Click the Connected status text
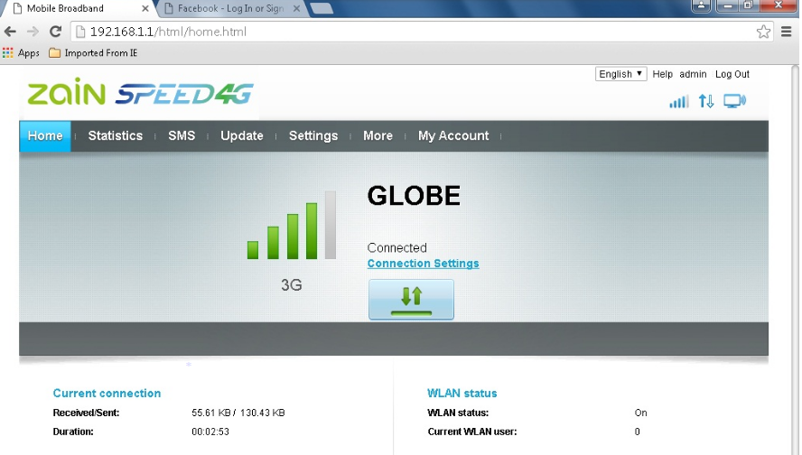 click(x=396, y=248)
